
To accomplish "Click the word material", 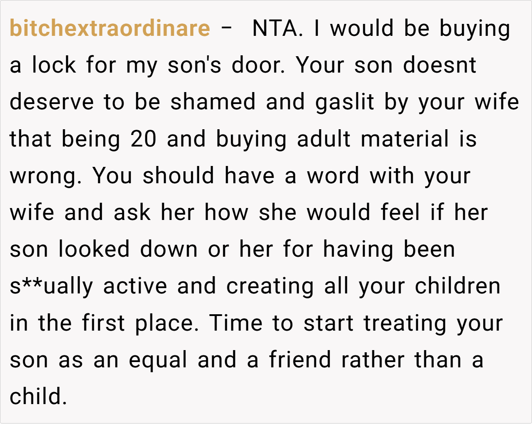I will click(405, 139).
